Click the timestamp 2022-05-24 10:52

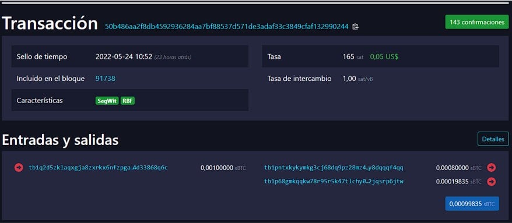point(124,56)
